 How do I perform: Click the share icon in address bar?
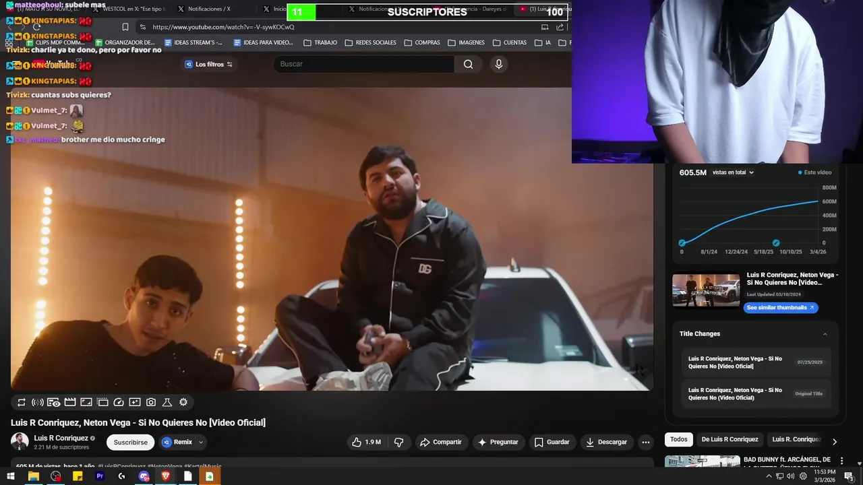(x=560, y=27)
